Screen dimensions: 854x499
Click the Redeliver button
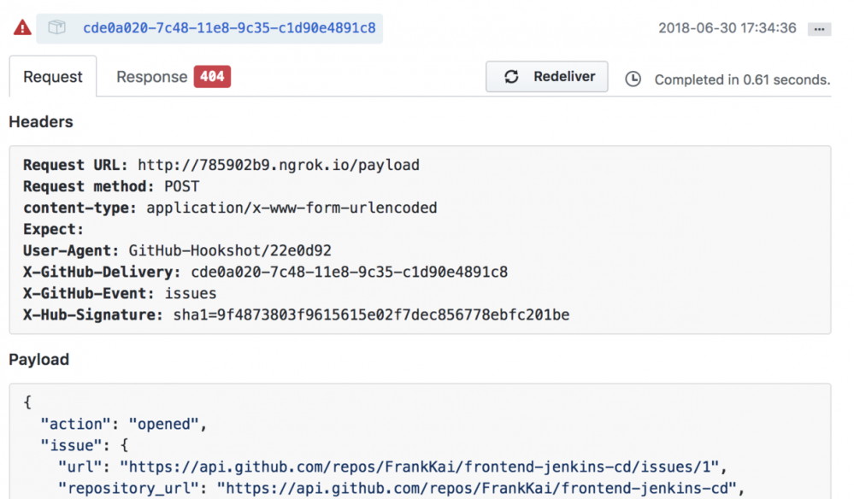point(546,77)
